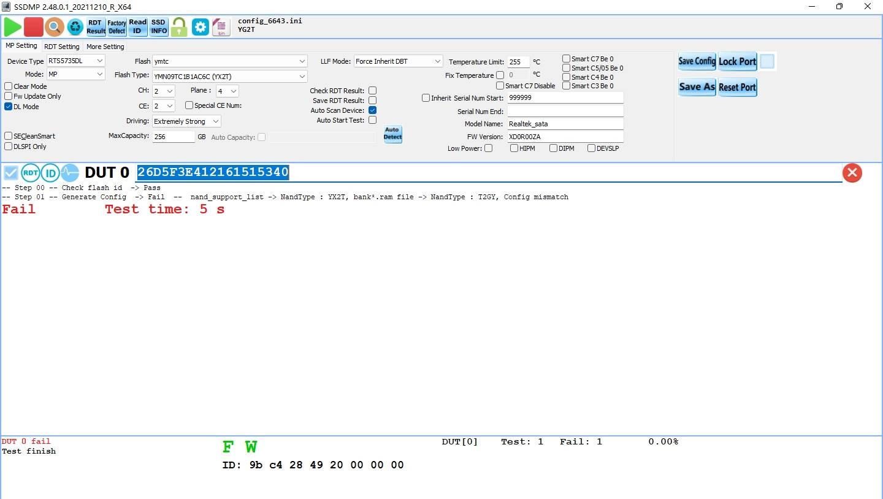Click the Save As button
This screenshot has height=499, width=883.
tap(697, 87)
